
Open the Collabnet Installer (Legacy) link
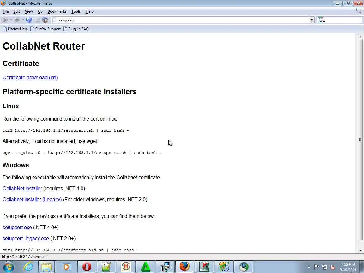pyautogui.click(x=32, y=199)
